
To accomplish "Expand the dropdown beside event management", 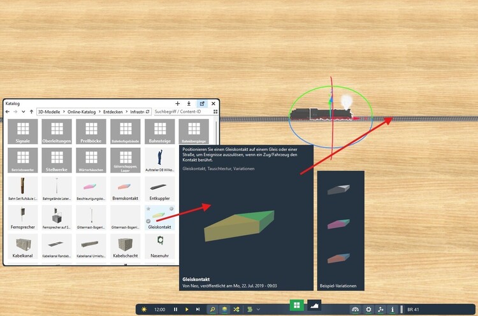I will click(258, 309).
